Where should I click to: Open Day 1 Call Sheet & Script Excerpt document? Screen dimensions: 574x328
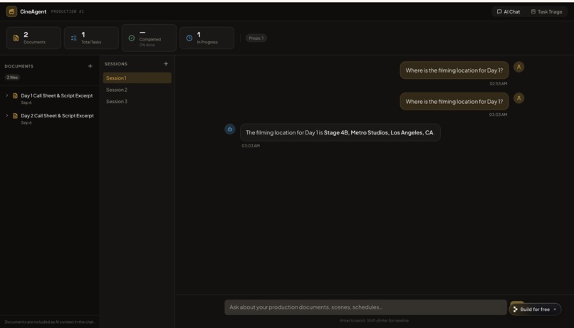(x=57, y=95)
